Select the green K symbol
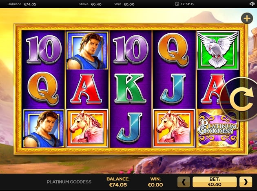 coord(130,88)
